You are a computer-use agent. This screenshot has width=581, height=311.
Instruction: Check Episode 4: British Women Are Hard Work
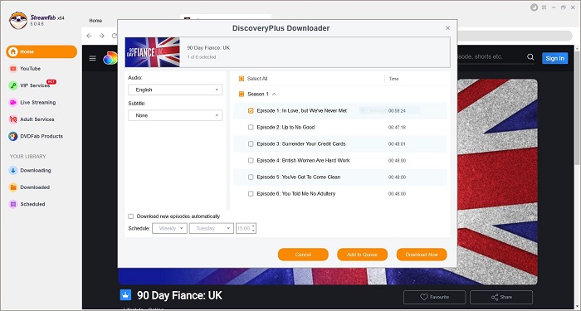[251, 161]
